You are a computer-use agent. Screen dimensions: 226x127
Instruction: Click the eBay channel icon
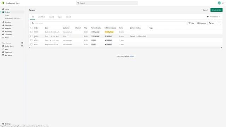(x=3, y=49)
